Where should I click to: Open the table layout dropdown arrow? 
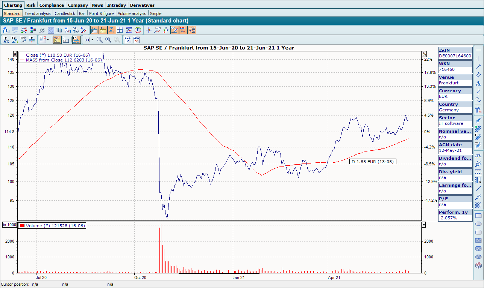48,39
